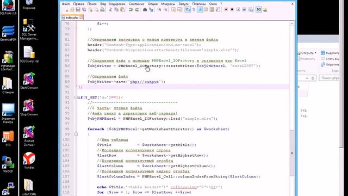Click the Start Denwer desktop icon
The width and height of the screenshot is (348, 196).
coord(29,81)
